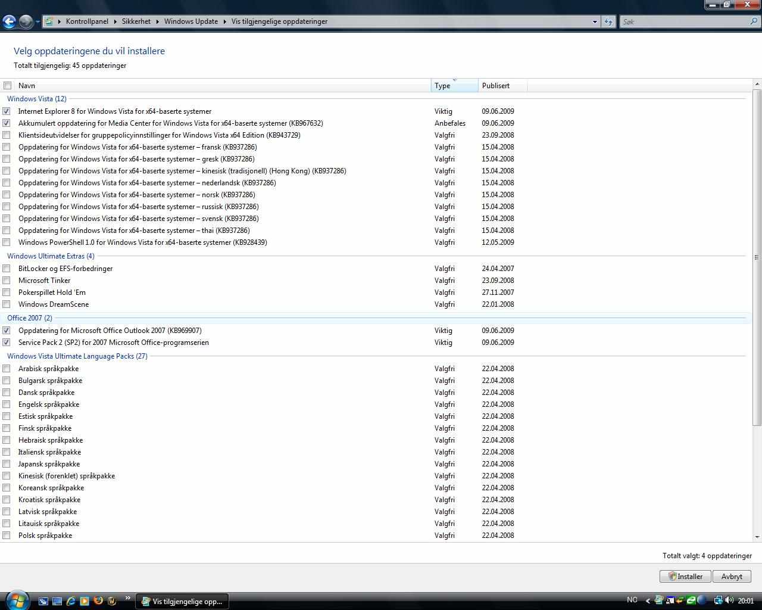Click the Installer button
762x610 pixels.
[x=685, y=577]
